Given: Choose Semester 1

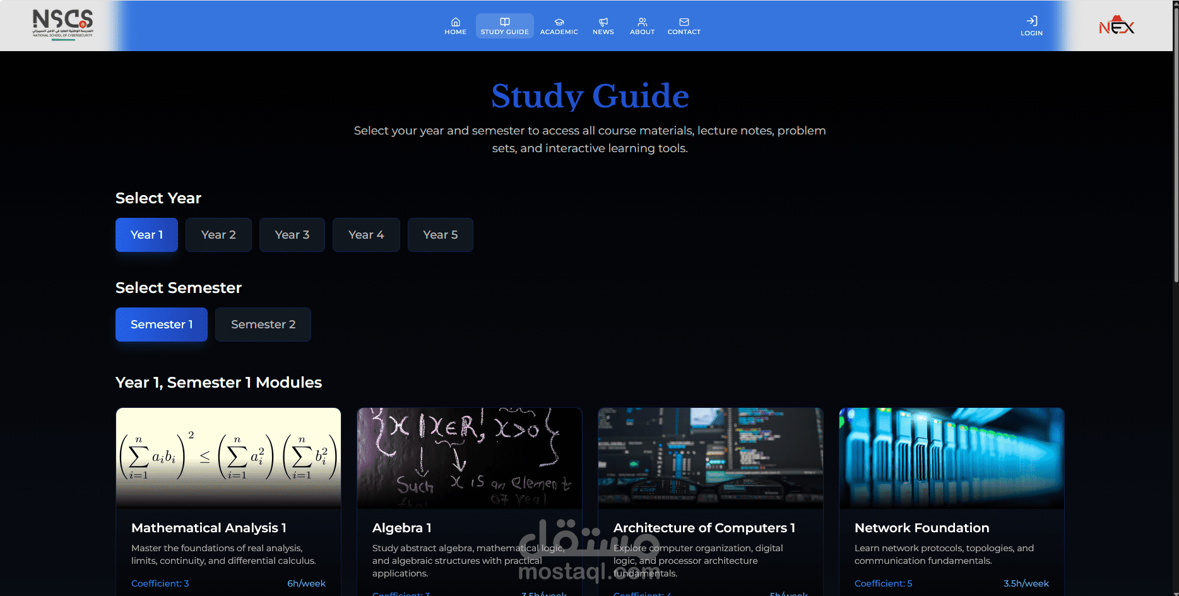Looking at the screenshot, I should pyautogui.click(x=162, y=325).
